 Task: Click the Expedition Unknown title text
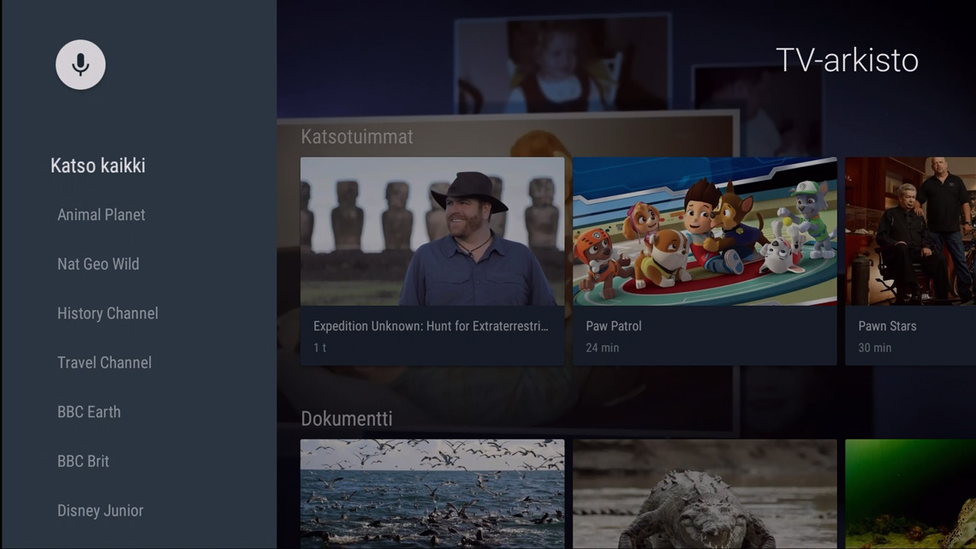[x=430, y=326]
